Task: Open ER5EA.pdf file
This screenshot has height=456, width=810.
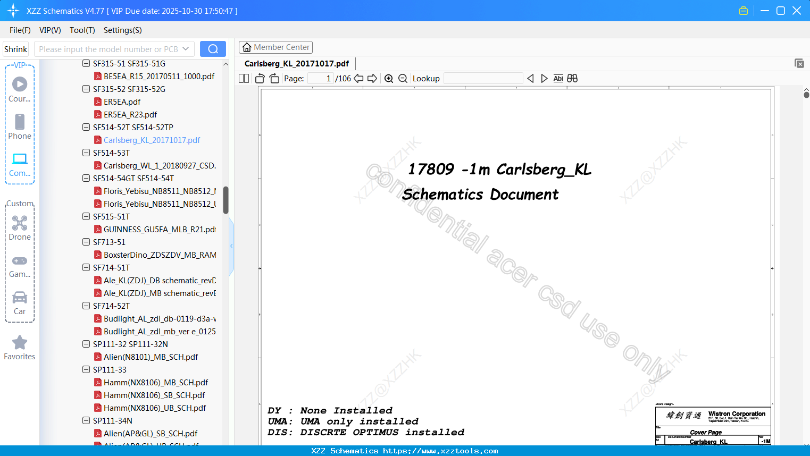Action: tap(122, 102)
